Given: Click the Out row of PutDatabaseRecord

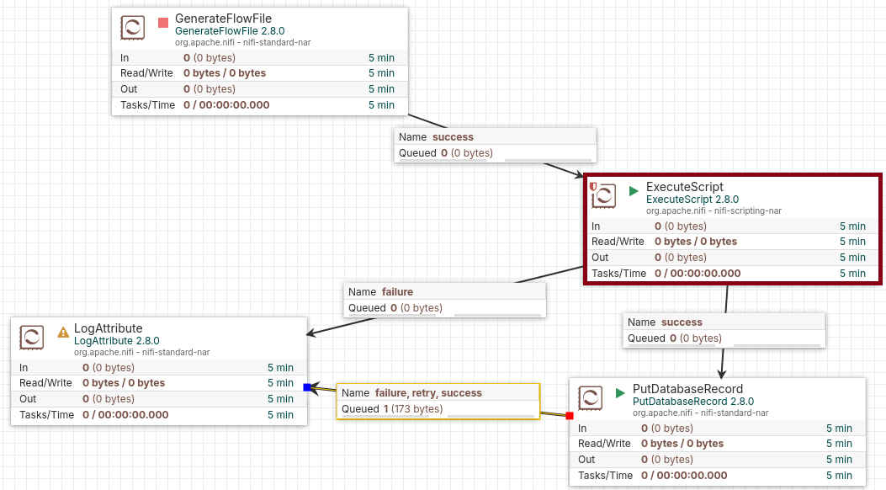Looking at the screenshot, I should click(x=718, y=460).
